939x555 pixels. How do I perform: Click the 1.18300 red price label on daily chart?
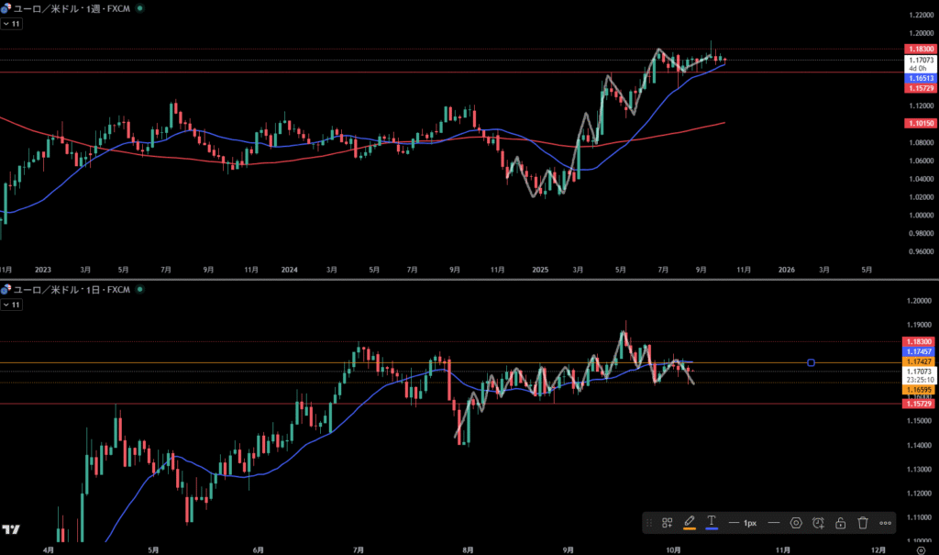point(918,341)
